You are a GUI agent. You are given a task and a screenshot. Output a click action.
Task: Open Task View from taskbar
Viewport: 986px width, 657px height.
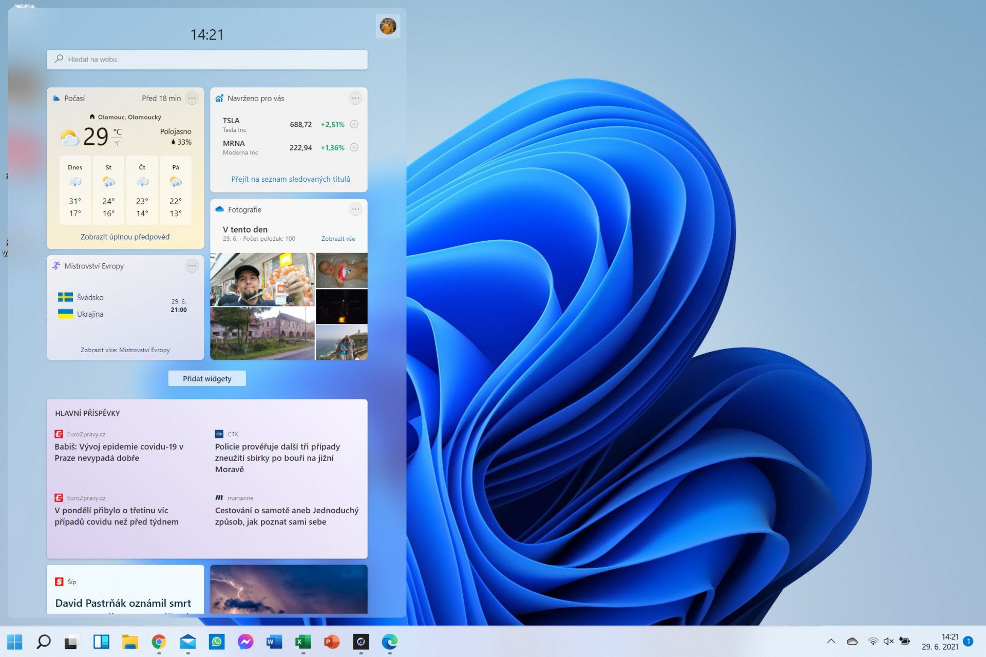point(72,642)
